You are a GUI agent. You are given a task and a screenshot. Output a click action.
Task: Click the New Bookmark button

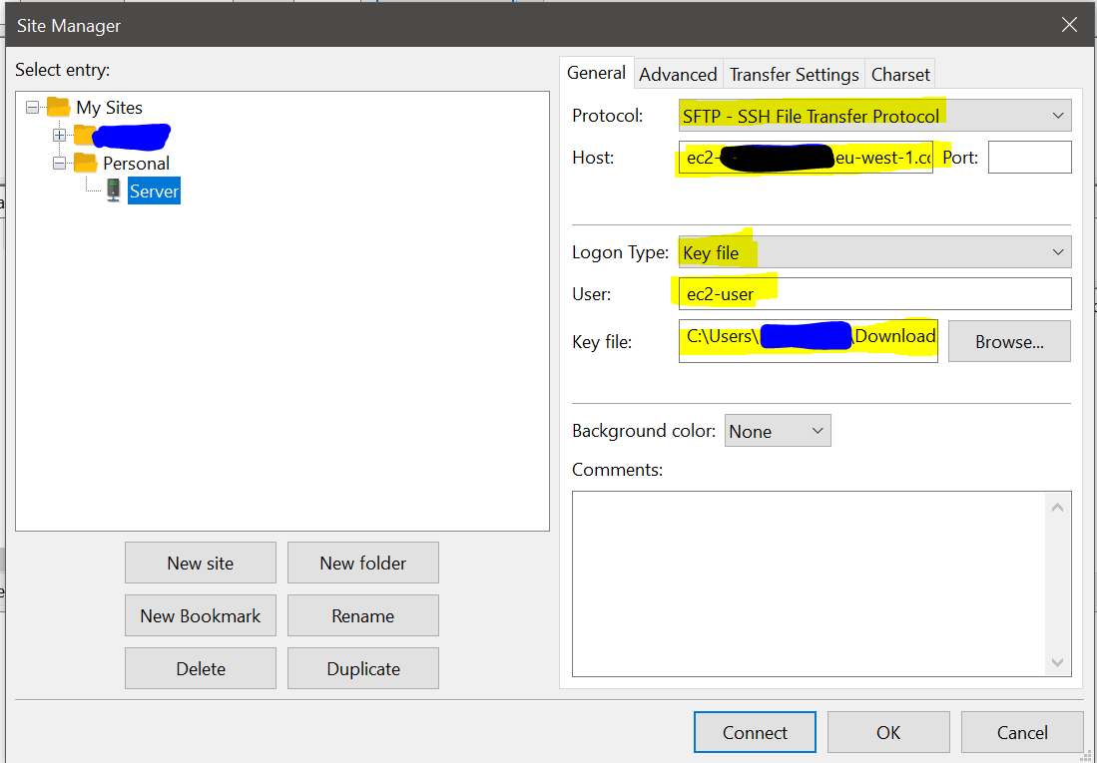[x=200, y=615]
